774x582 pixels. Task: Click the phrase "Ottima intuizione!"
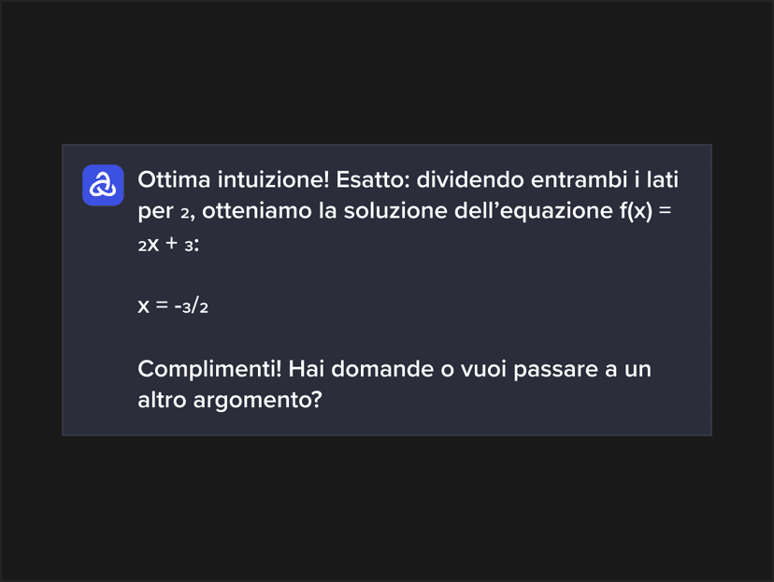pyautogui.click(x=234, y=179)
